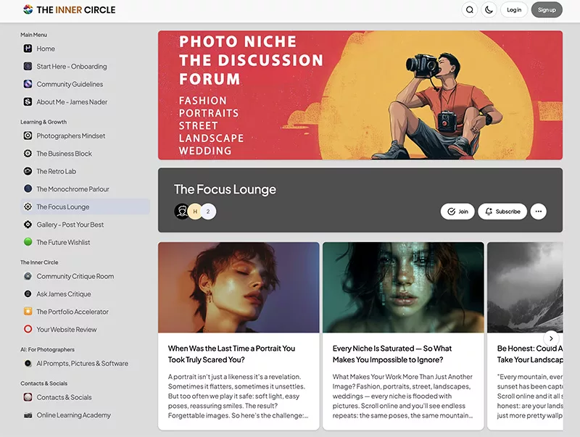Open the Focus Lounge options menu
Viewport: 580px width, 437px height.
point(539,211)
